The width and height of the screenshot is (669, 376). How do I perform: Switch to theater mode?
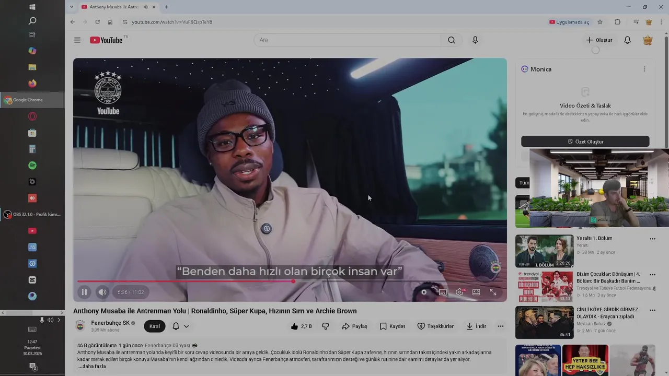pyautogui.click(x=476, y=292)
